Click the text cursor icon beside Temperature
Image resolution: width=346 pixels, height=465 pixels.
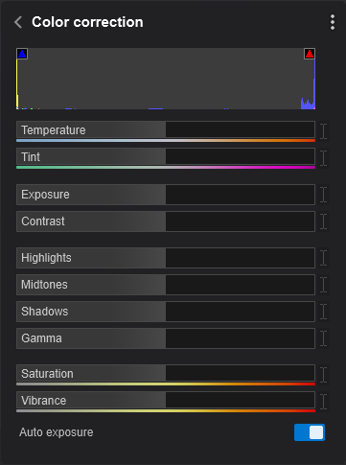[x=323, y=131]
